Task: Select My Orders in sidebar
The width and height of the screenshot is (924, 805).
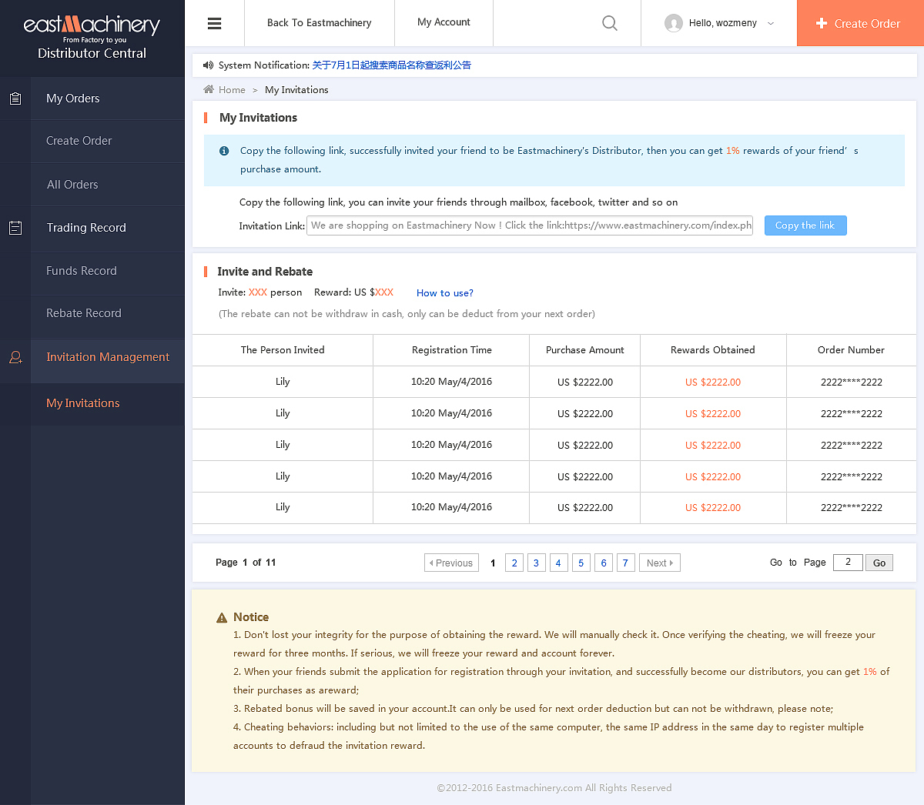Action: 73,99
